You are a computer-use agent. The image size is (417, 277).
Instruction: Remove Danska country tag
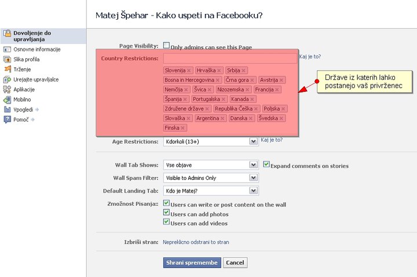pos(251,119)
